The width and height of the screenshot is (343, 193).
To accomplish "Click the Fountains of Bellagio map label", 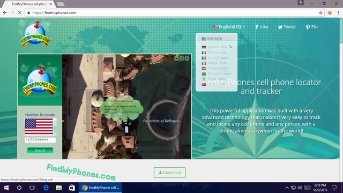I will (x=160, y=121).
